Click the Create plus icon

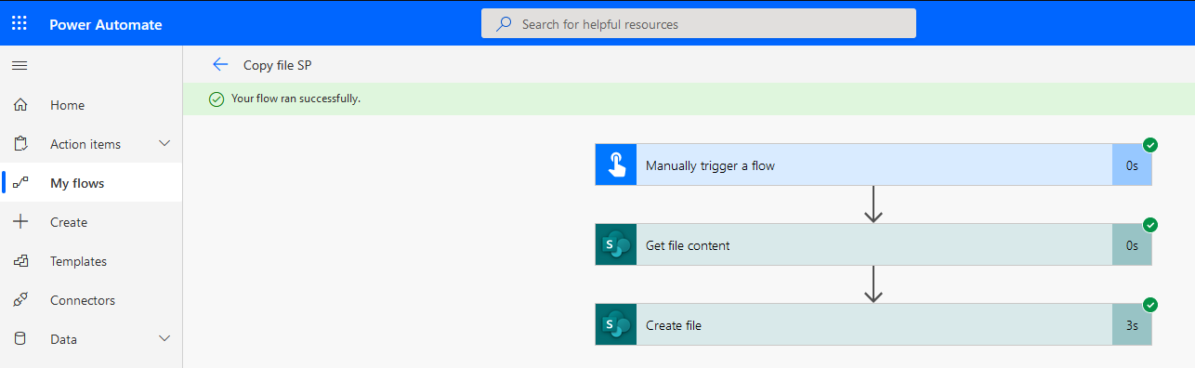(20, 222)
